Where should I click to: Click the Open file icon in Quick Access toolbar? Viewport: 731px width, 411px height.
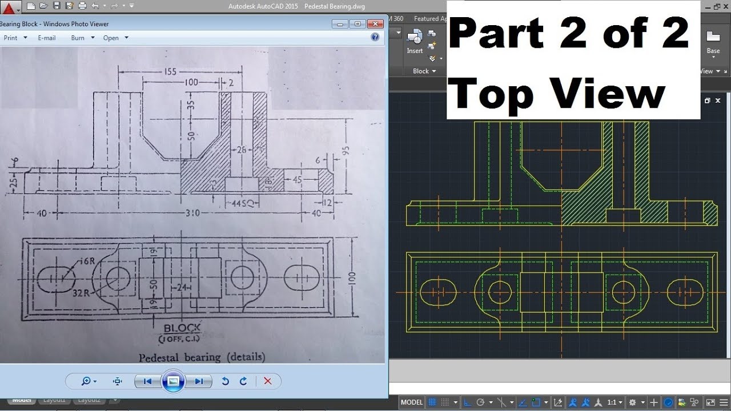click(43, 6)
